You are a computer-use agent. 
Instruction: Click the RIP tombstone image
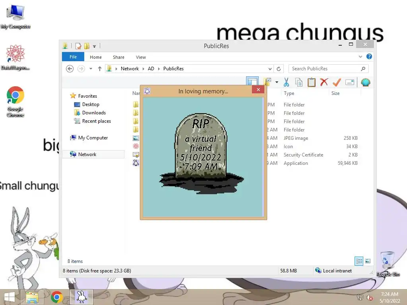click(x=201, y=153)
